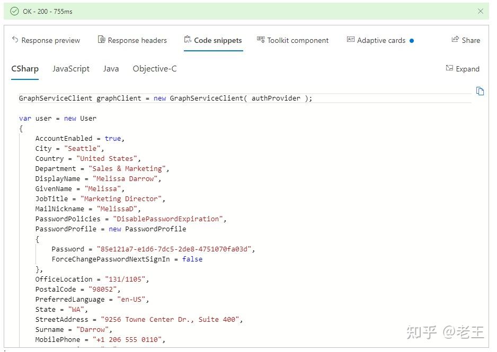
Task: Click the Country "United States" line
Action: pyautogui.click(x=88, y=159)
